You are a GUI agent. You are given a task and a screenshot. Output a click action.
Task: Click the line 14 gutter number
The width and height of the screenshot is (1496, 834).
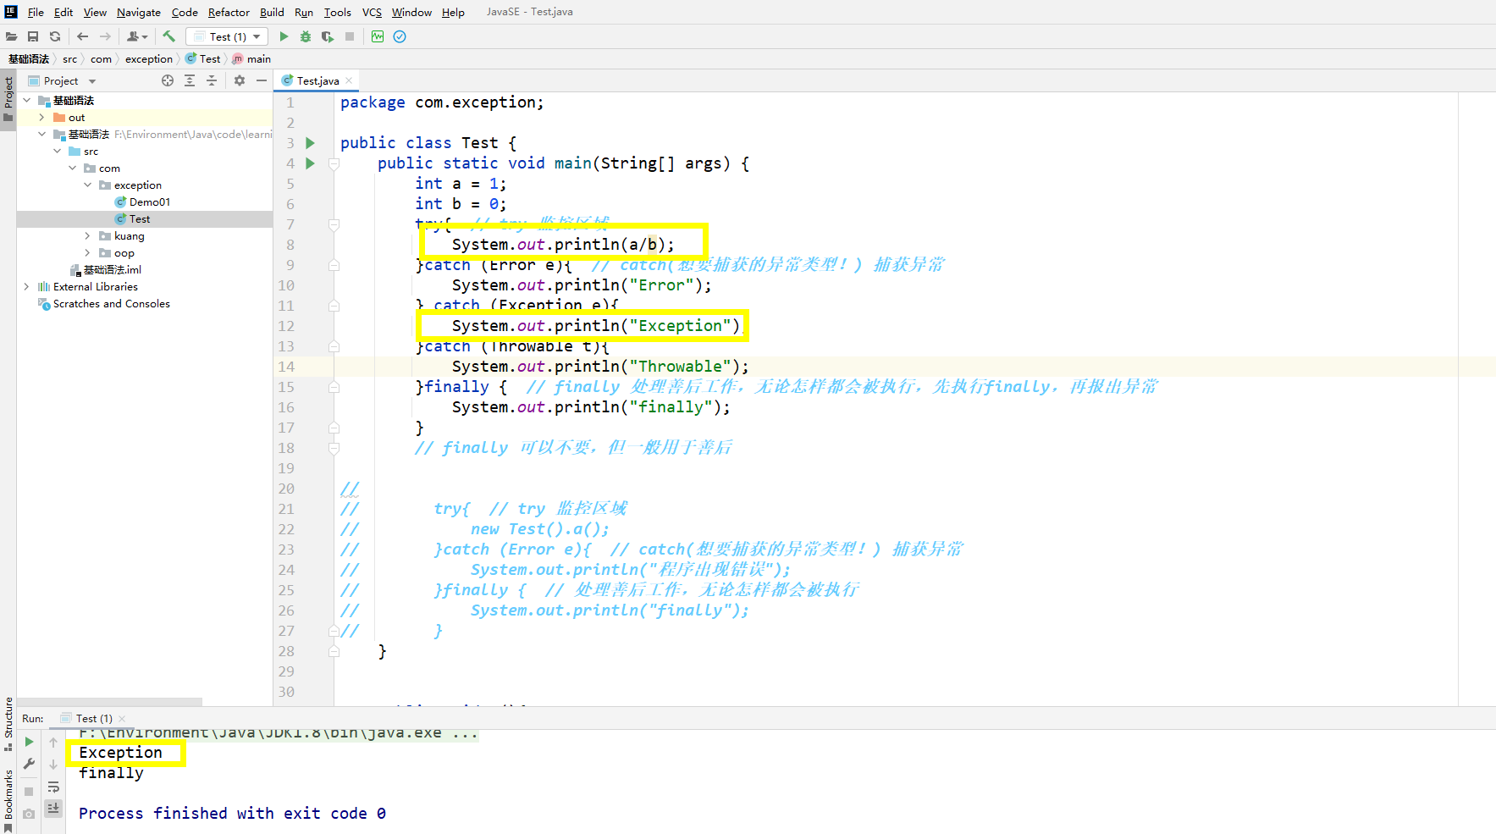pos(286,367)
